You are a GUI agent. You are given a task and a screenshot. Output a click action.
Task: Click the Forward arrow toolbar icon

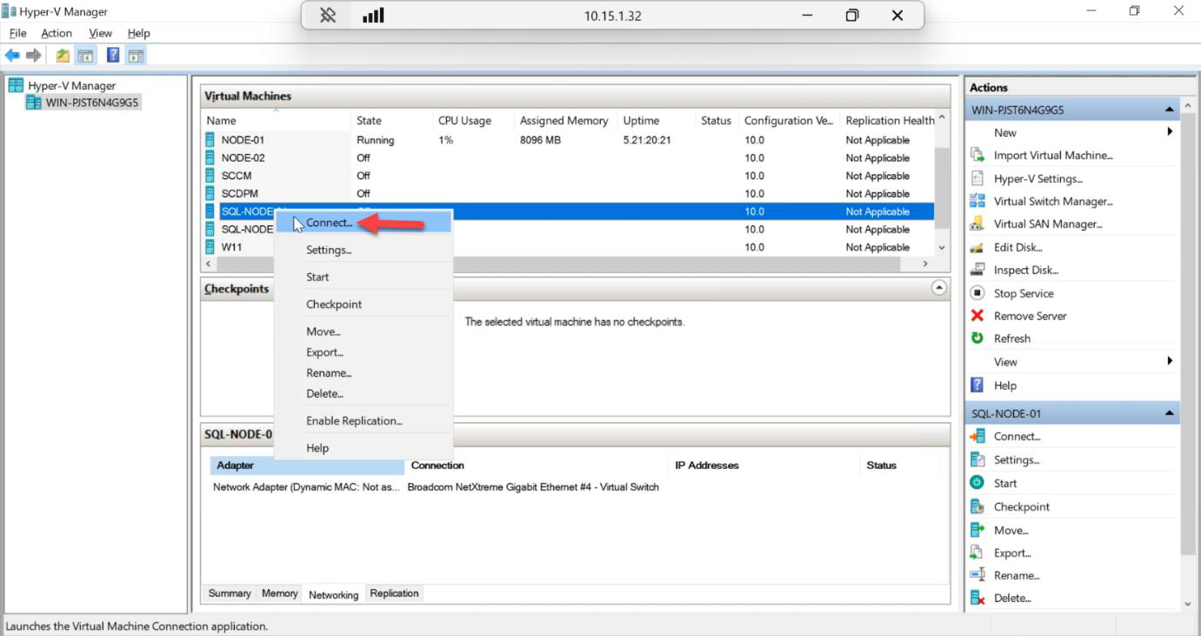coord(34,56)
